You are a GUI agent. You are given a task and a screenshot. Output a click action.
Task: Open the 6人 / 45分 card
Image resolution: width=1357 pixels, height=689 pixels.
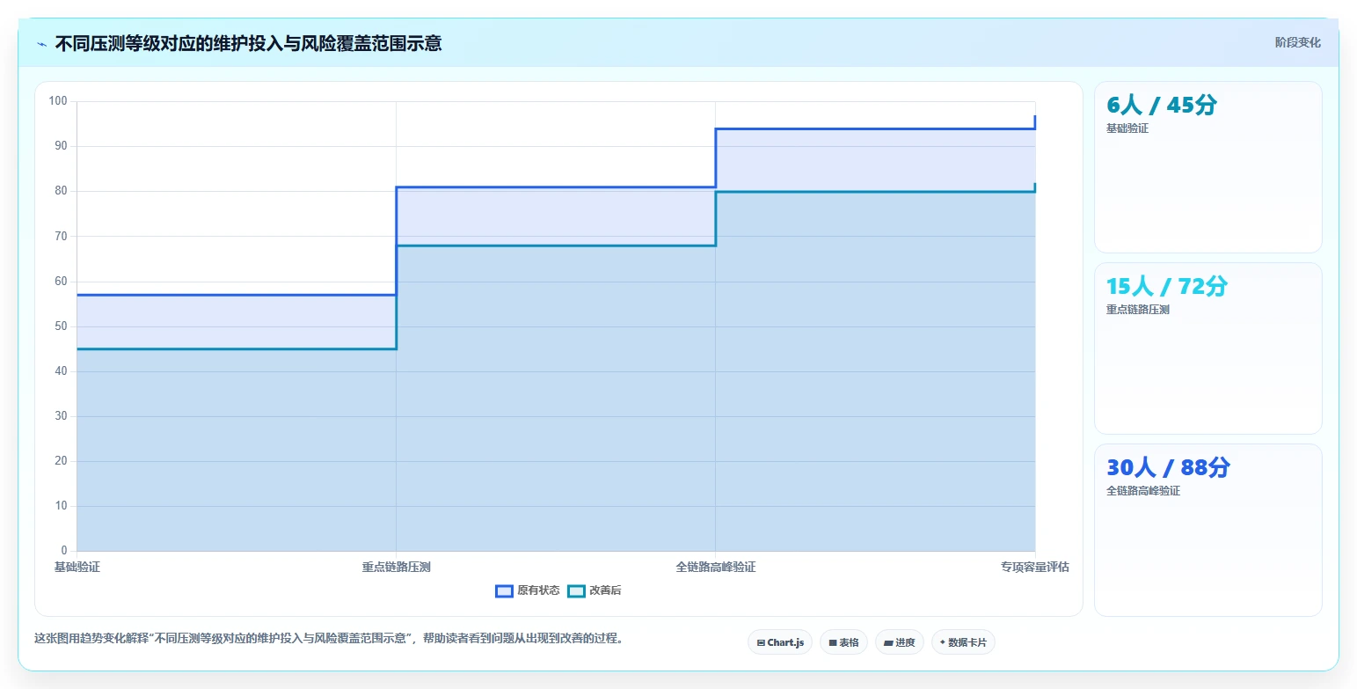pos(1207,167)
